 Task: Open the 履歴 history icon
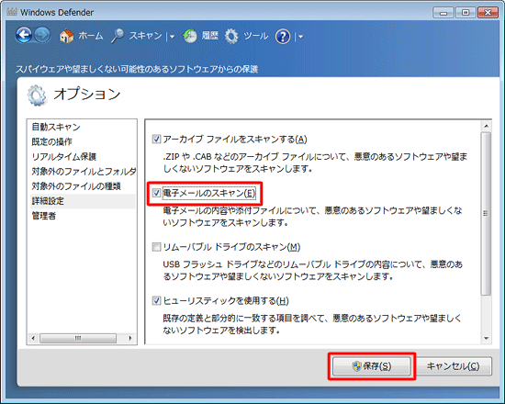(x=190, y=36)
